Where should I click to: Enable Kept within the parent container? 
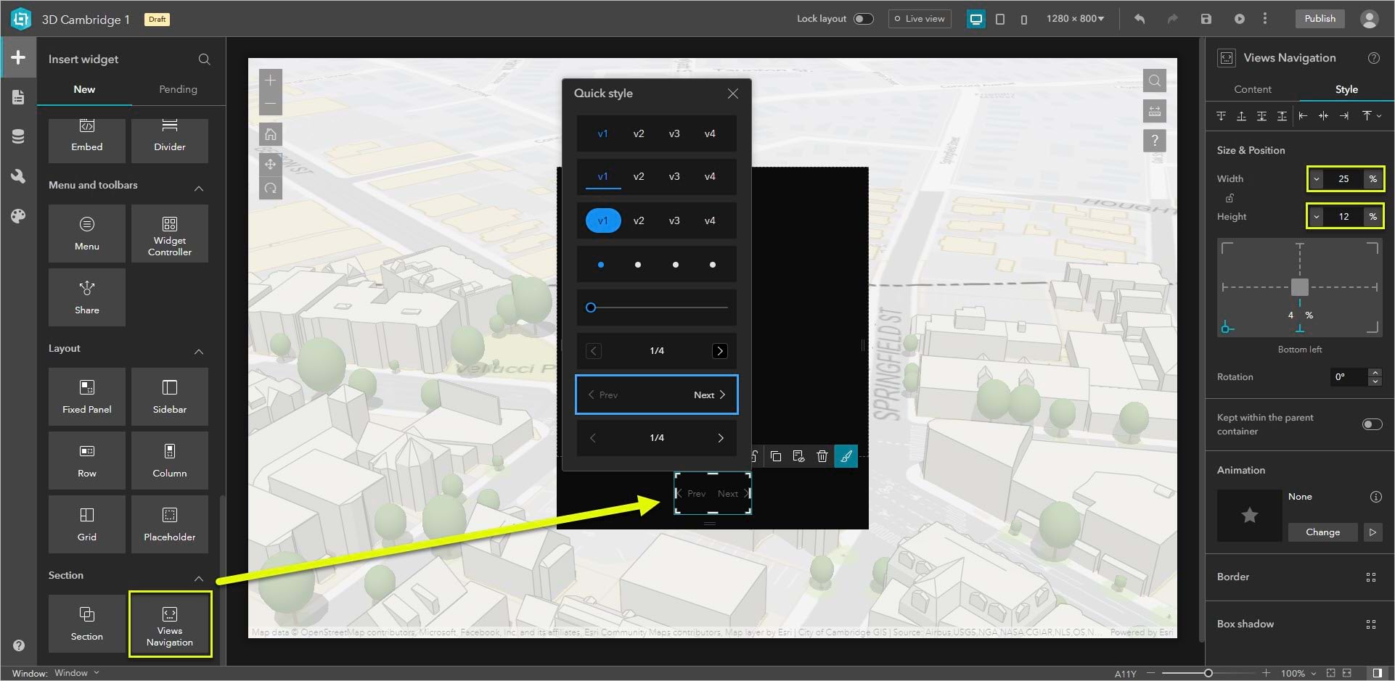pyautogui.click(x=1372, y=424)
